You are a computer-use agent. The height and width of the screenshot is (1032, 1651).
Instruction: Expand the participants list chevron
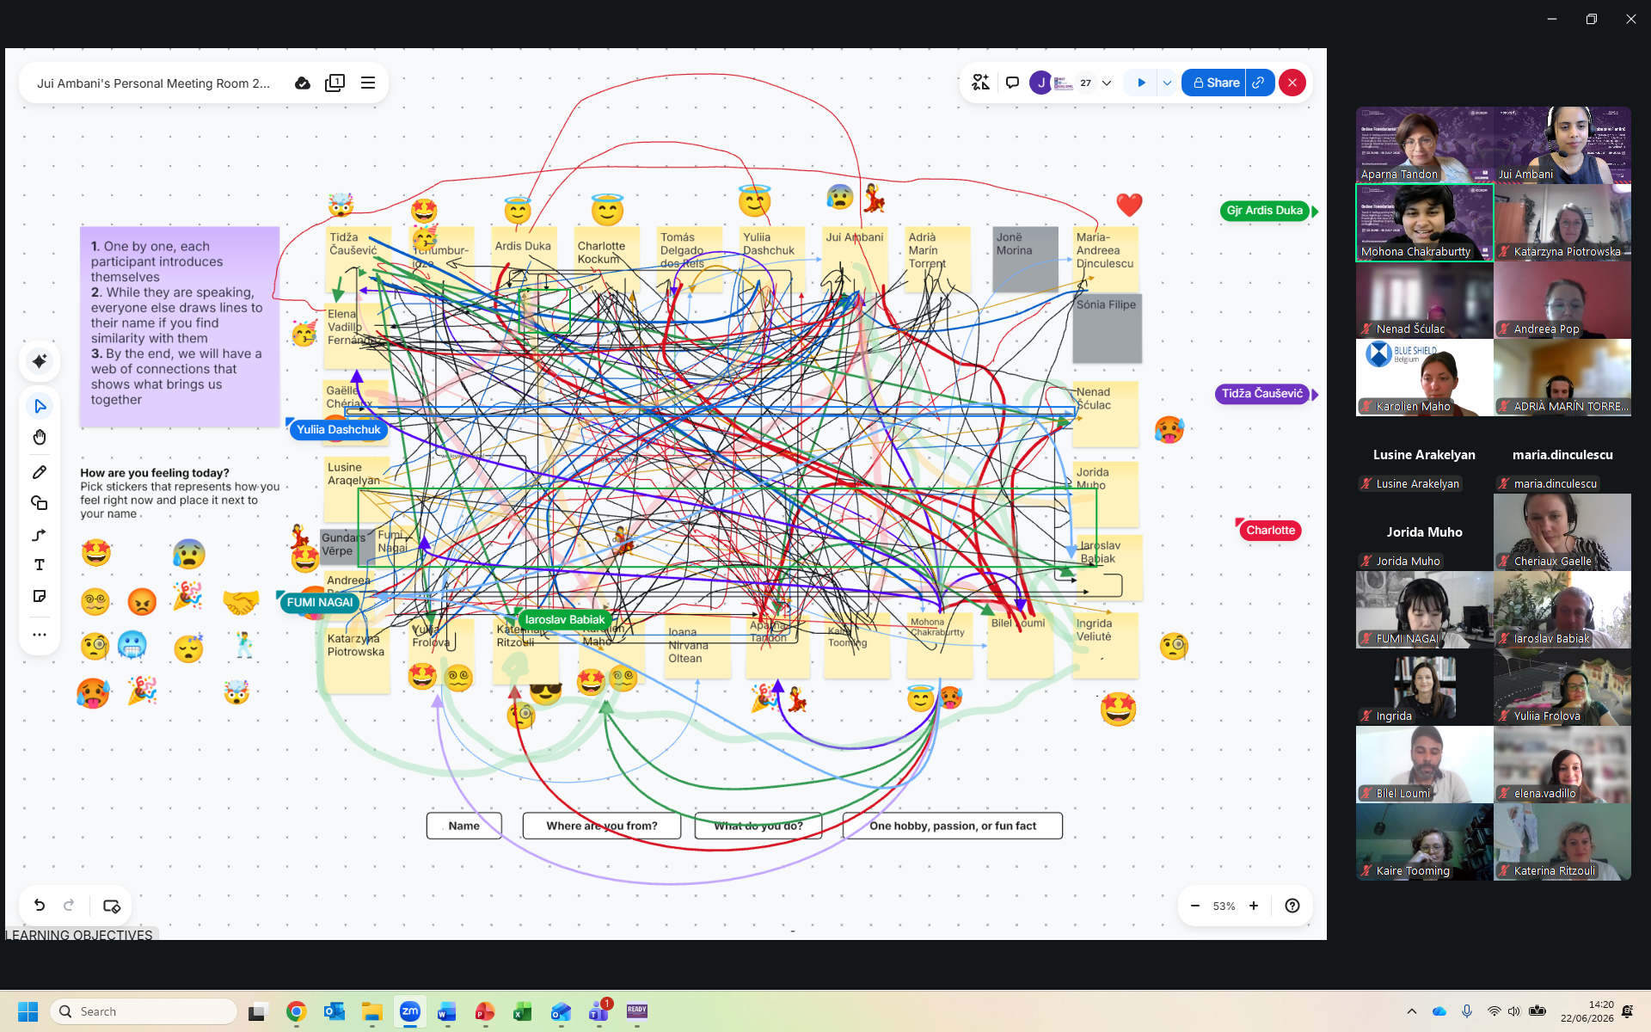click(x=1107, y=83)
